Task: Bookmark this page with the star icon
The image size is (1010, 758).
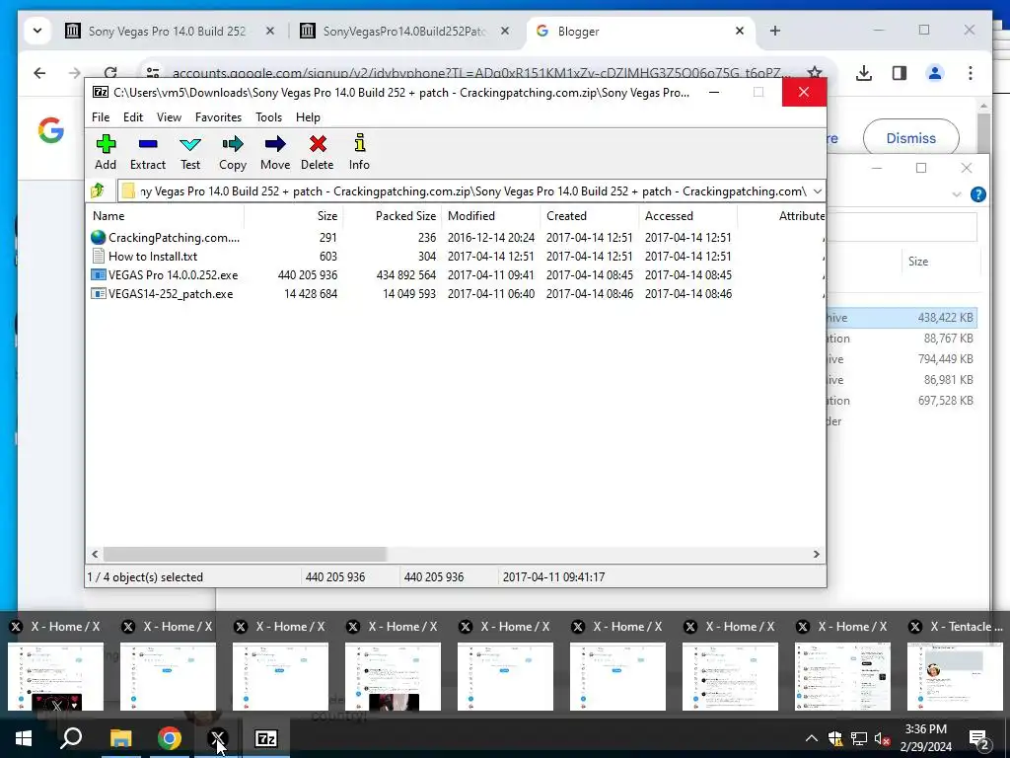Action: [814, 72]
